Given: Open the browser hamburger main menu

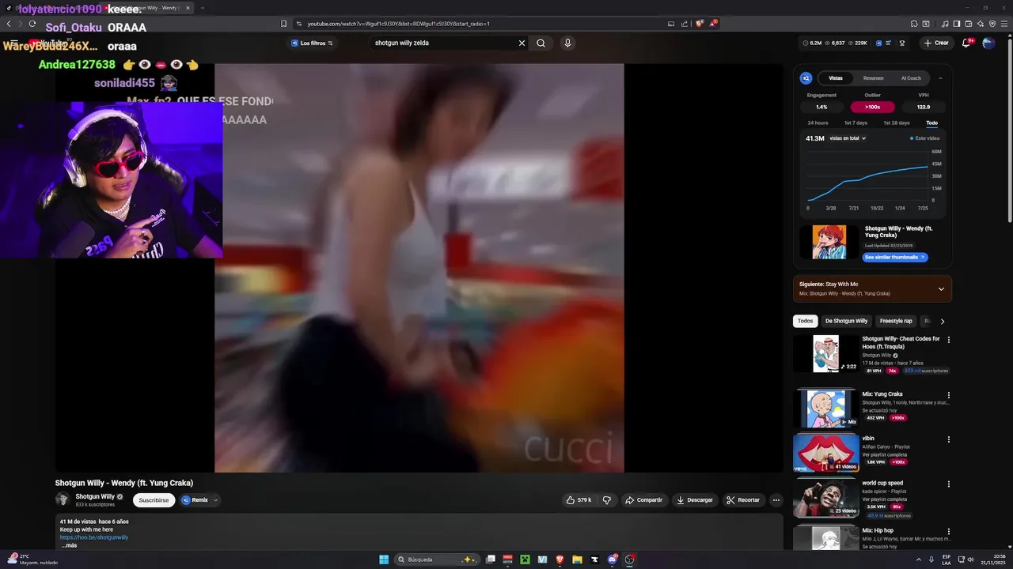Looking at the screenshot, I should click(1004, 24).
